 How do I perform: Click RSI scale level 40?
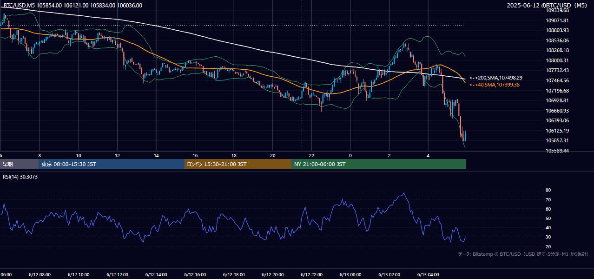[548, 227]
